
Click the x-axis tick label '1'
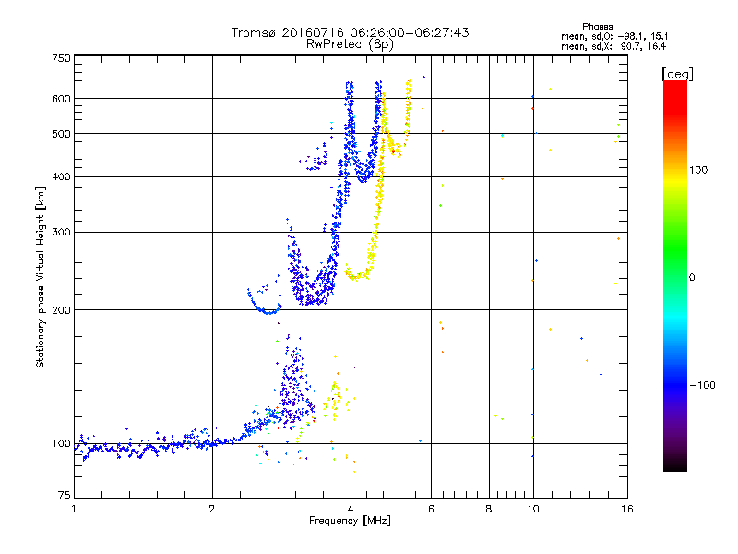coord(74,509)
